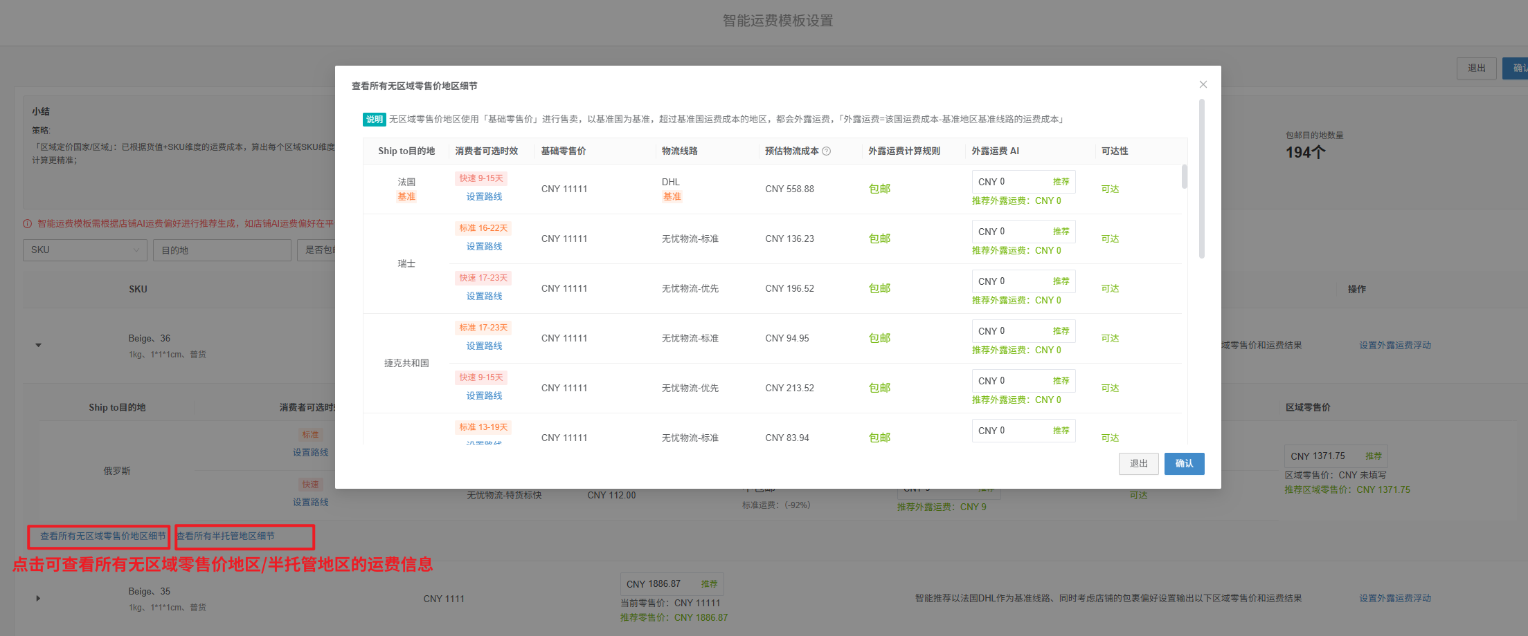The image size is (1528, 636).
Task: Close the dialog with the X icon
Action: coord(1203,84)
